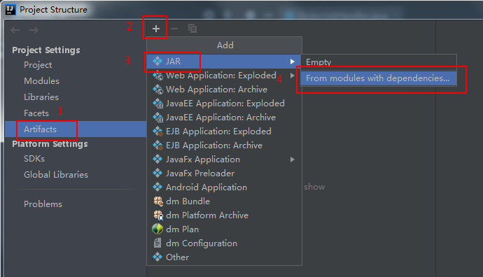Choose dm Configuration menu entry
This screenshot has height=277, width=483.
pyautogui.click(x=224, y=243)
